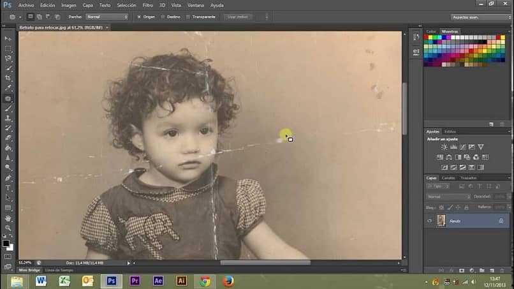Click the lock icon on Fondo layer
This screenshot has height=289, width=514.
point(501,221)
